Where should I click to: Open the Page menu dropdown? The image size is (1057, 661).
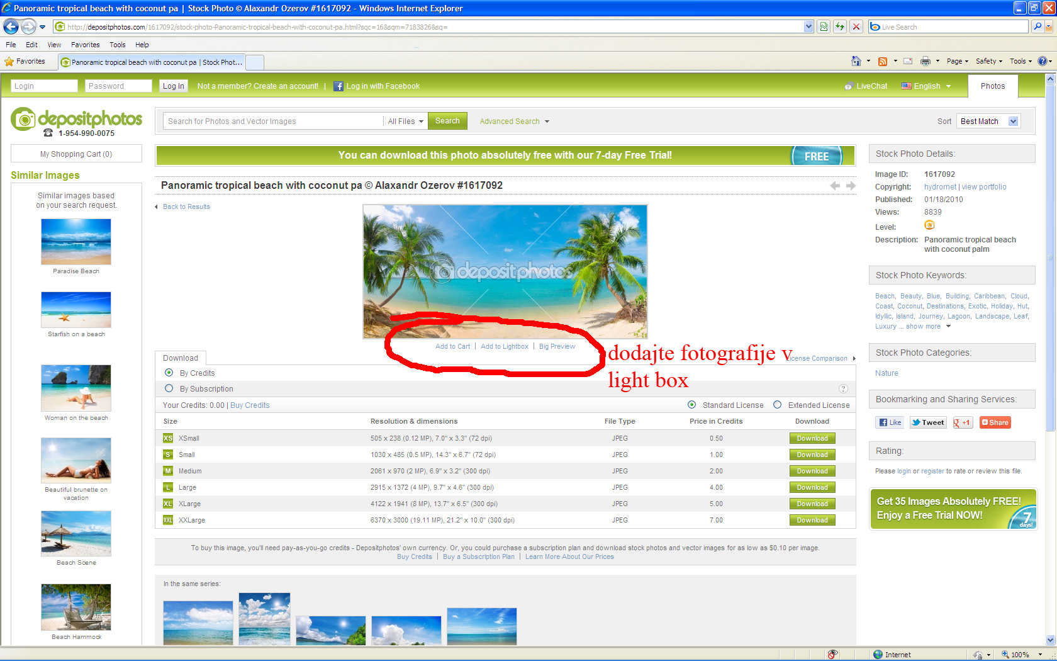pyautogui.click(x=957, y=61)
